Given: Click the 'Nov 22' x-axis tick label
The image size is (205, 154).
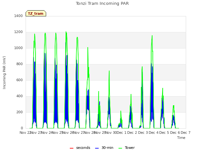Looking at the screenshot, I should pos(25,133).
